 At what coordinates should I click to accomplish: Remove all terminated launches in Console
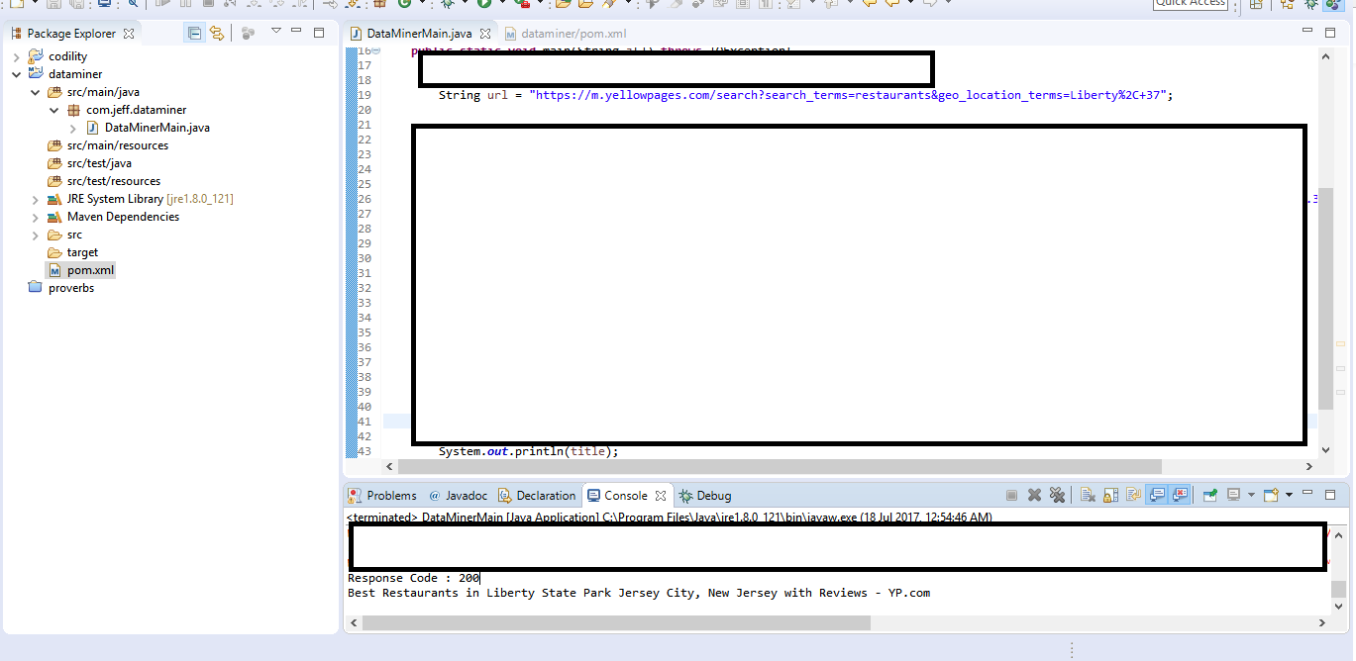pos(1057,495)
